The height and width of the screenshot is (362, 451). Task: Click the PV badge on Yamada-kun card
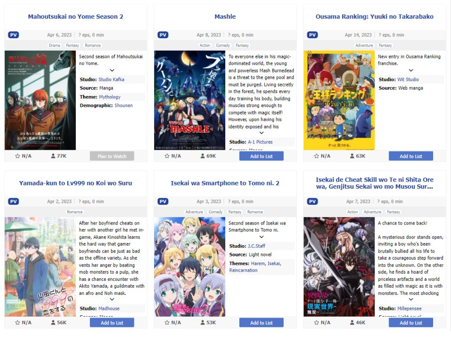click(x=14, y=201)
